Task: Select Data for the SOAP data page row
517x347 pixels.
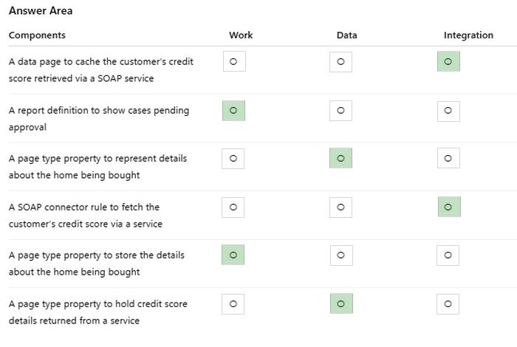Action: [340, 62]
